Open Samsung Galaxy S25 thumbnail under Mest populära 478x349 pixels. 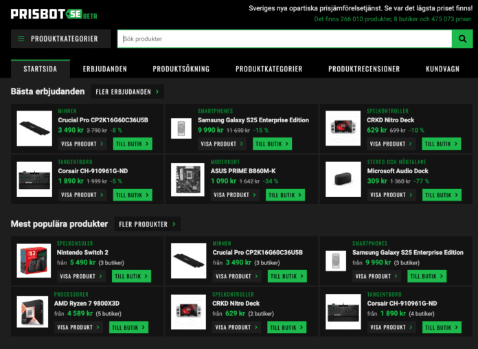pos(336,261)
